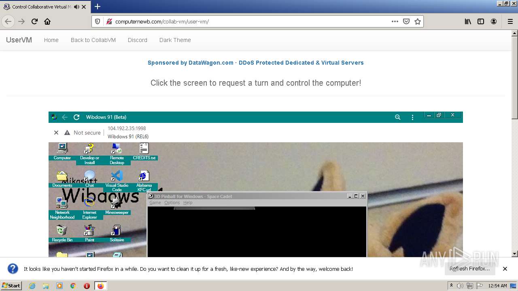Open the Help menu in 3D Pinball
518x291 pixels.
point(188,203)
